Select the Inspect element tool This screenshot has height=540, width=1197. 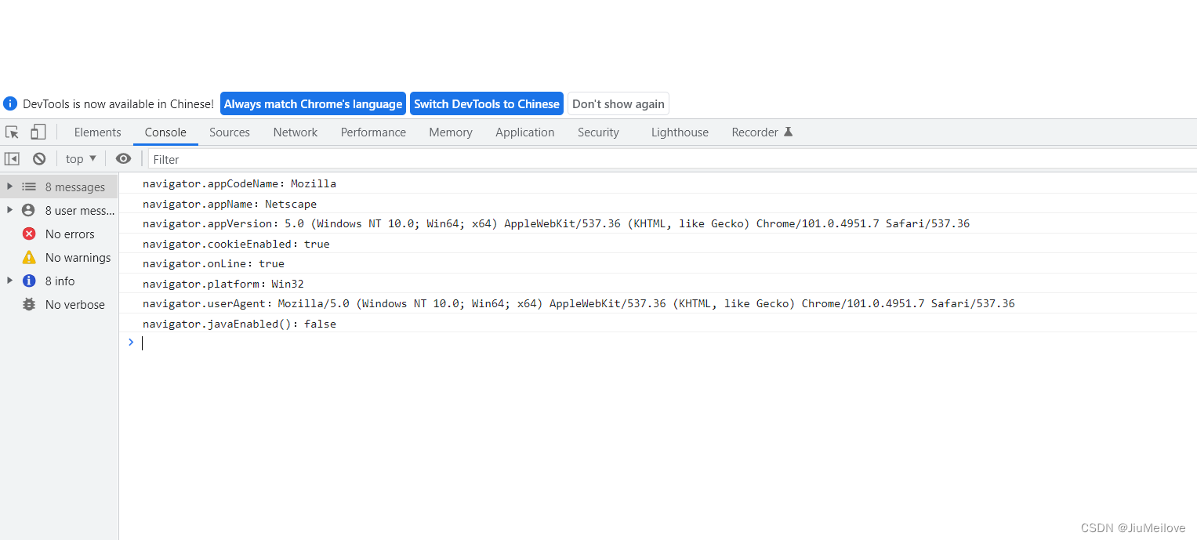(x=12, y=132)
